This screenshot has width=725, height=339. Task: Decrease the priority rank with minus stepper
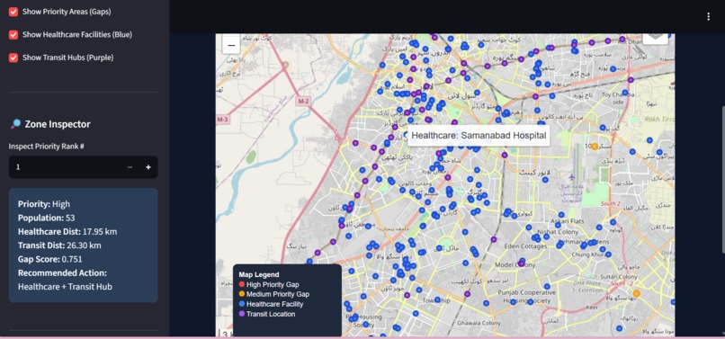pyautogui.click(x=130, y=167)
